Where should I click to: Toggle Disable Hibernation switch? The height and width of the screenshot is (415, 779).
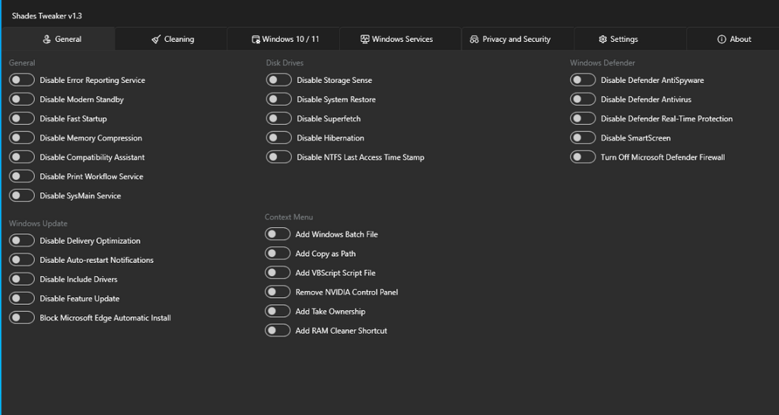tap(278, 138)
